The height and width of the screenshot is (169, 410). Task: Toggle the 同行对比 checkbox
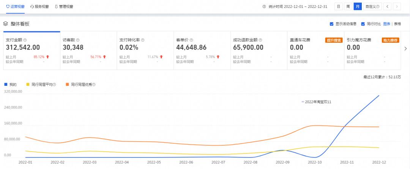point(363,24)
